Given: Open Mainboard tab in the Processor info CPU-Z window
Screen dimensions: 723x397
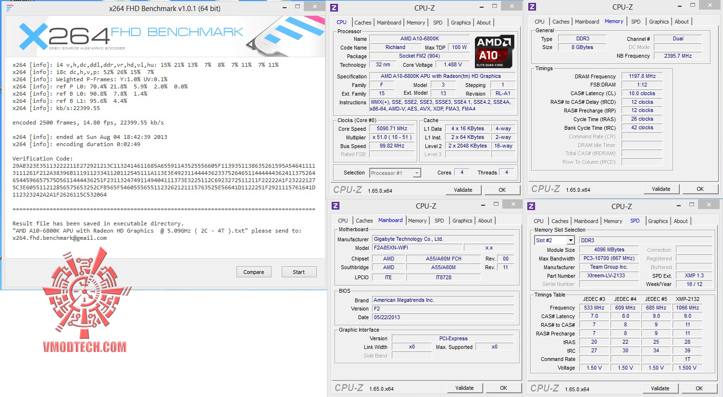Looking at the screenshot, I should [389, 23].
